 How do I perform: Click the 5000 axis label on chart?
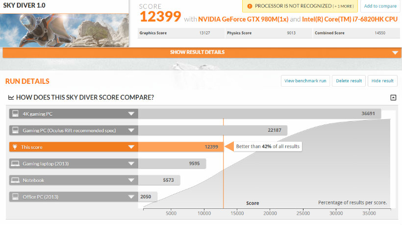[x=171, y=213]
